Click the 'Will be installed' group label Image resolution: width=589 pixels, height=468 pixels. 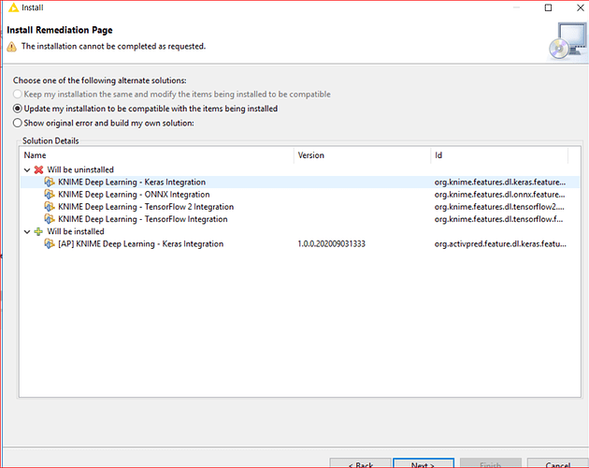[x=76, y=232]
